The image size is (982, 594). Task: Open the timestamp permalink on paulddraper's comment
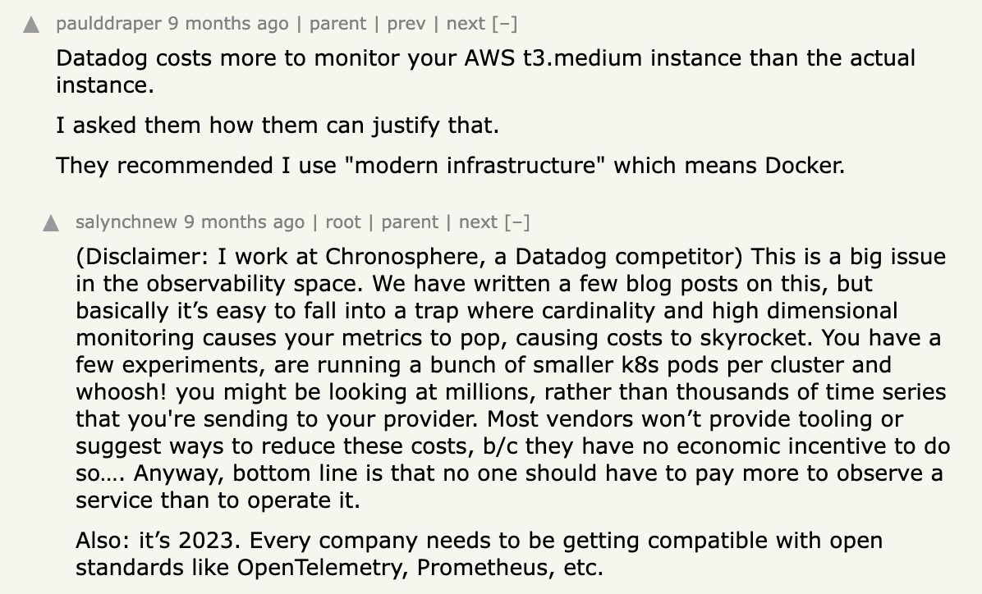point(228,24)
